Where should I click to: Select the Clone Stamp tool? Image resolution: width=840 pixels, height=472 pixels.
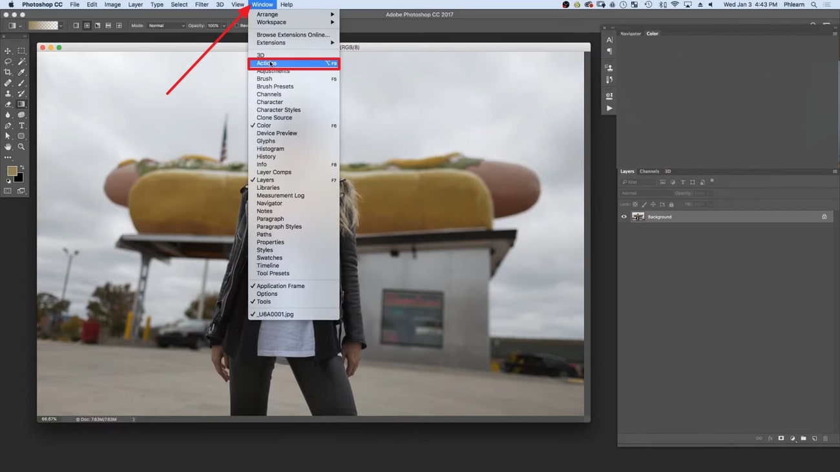tap(8, 94)
